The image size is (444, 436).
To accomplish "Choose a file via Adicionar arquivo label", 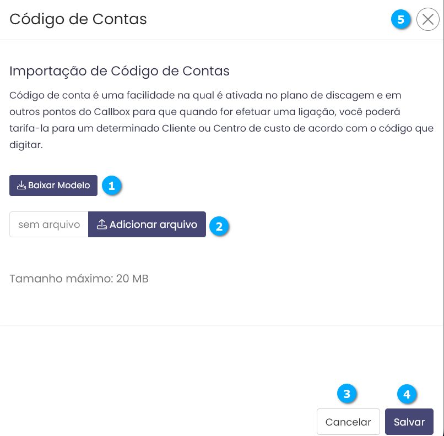I will [x=153, y=225].
